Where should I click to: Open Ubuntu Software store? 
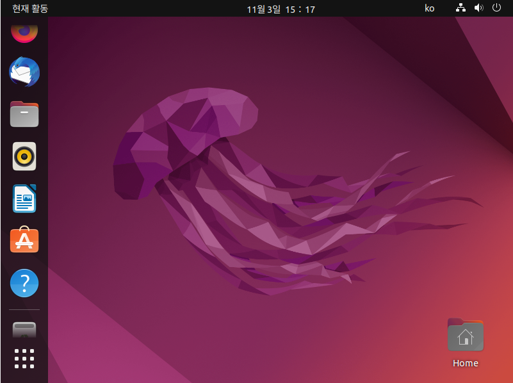click(24, 240)
